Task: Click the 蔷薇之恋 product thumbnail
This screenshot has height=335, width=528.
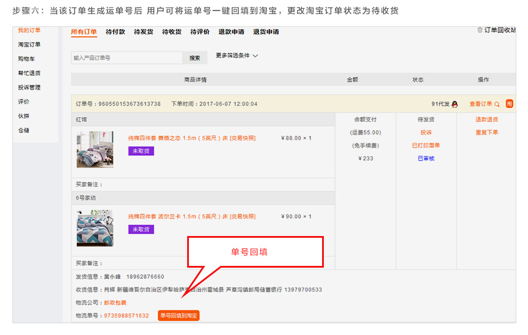Action: 95,149
